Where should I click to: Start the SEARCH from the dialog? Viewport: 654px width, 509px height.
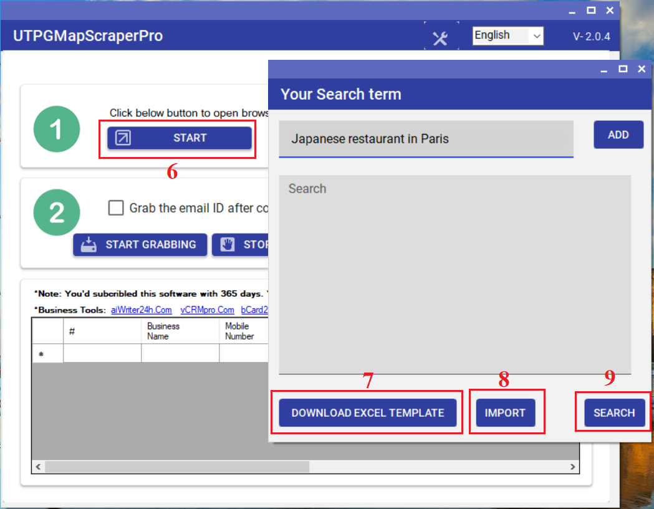point(614,412)
